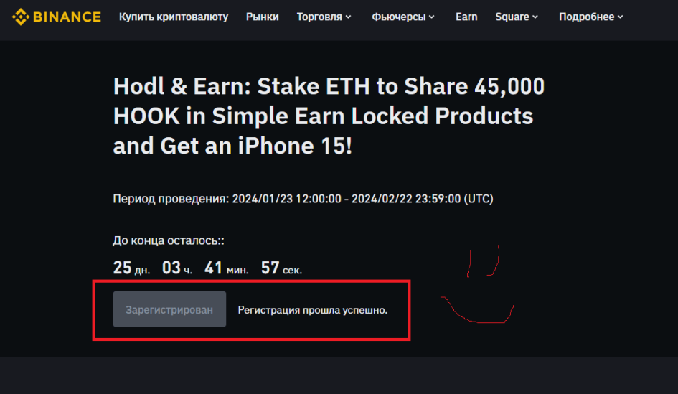Open the Купить криптовалюту page
This screenshot has height=394, width=678.
(x=174, y=17)
